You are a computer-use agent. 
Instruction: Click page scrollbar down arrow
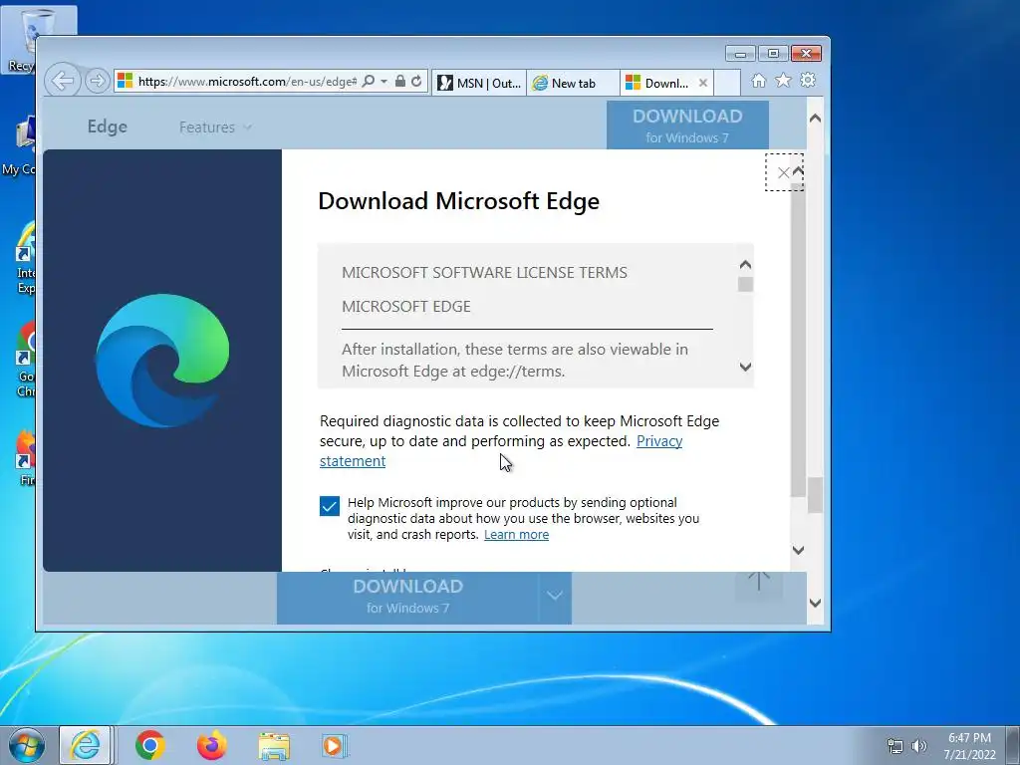tap(815, 603)
